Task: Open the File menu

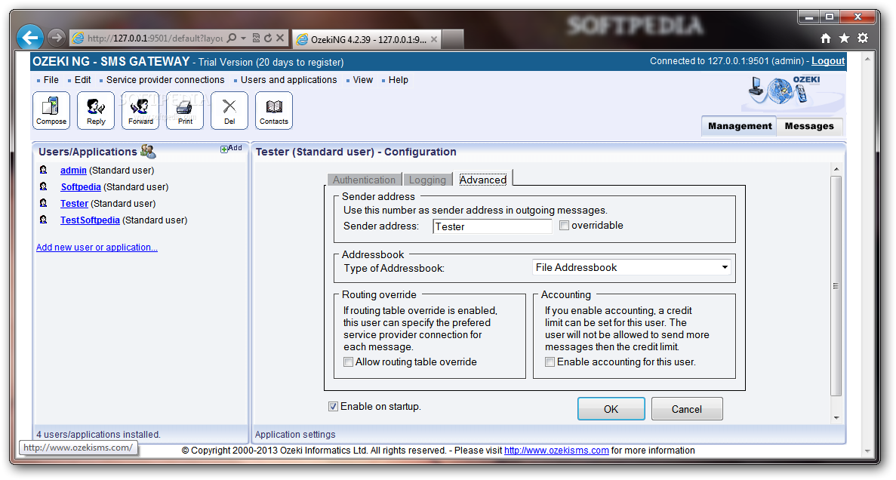Action: (51, 80)
